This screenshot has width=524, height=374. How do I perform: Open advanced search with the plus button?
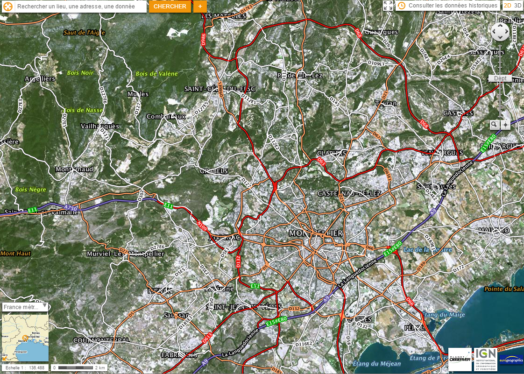tap(200, 7)
